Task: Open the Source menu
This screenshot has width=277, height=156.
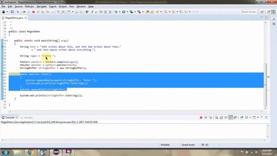Action: point(19,6)
